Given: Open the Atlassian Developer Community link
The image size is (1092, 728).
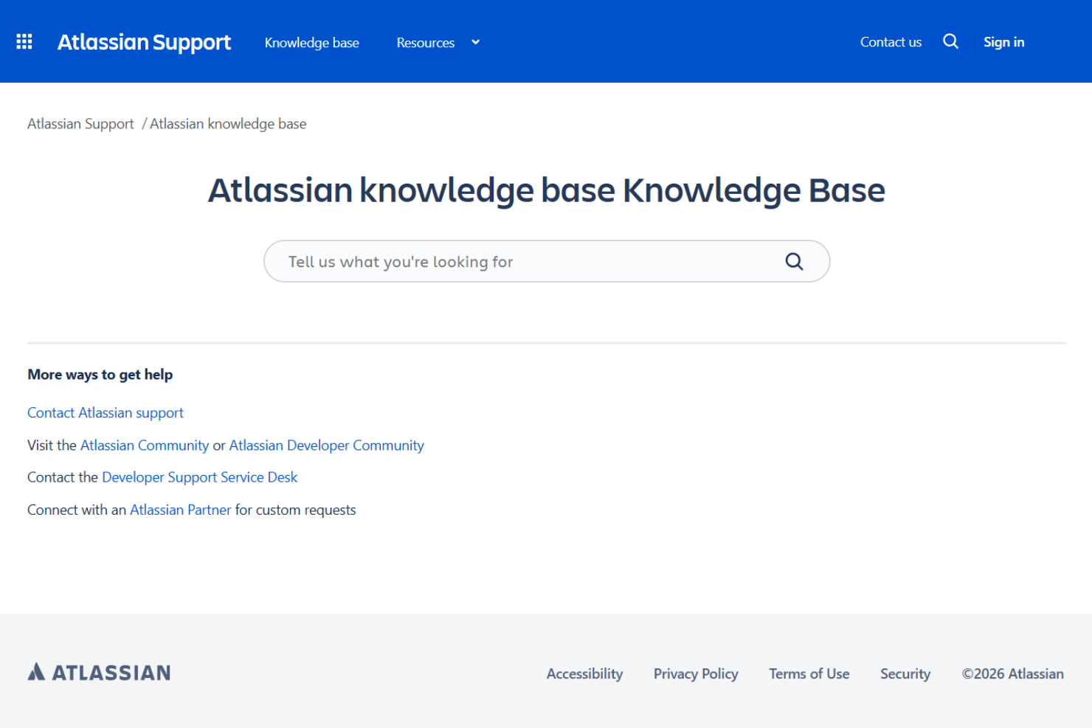Looking at the screenshot, I should click(327, 446).
